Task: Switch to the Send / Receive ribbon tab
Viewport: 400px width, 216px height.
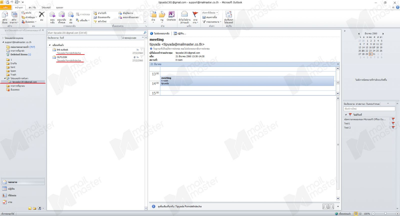Action: tap(32, 7)
